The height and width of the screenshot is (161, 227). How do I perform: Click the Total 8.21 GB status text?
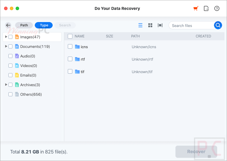pyautogui.click(x=39, y=152)
